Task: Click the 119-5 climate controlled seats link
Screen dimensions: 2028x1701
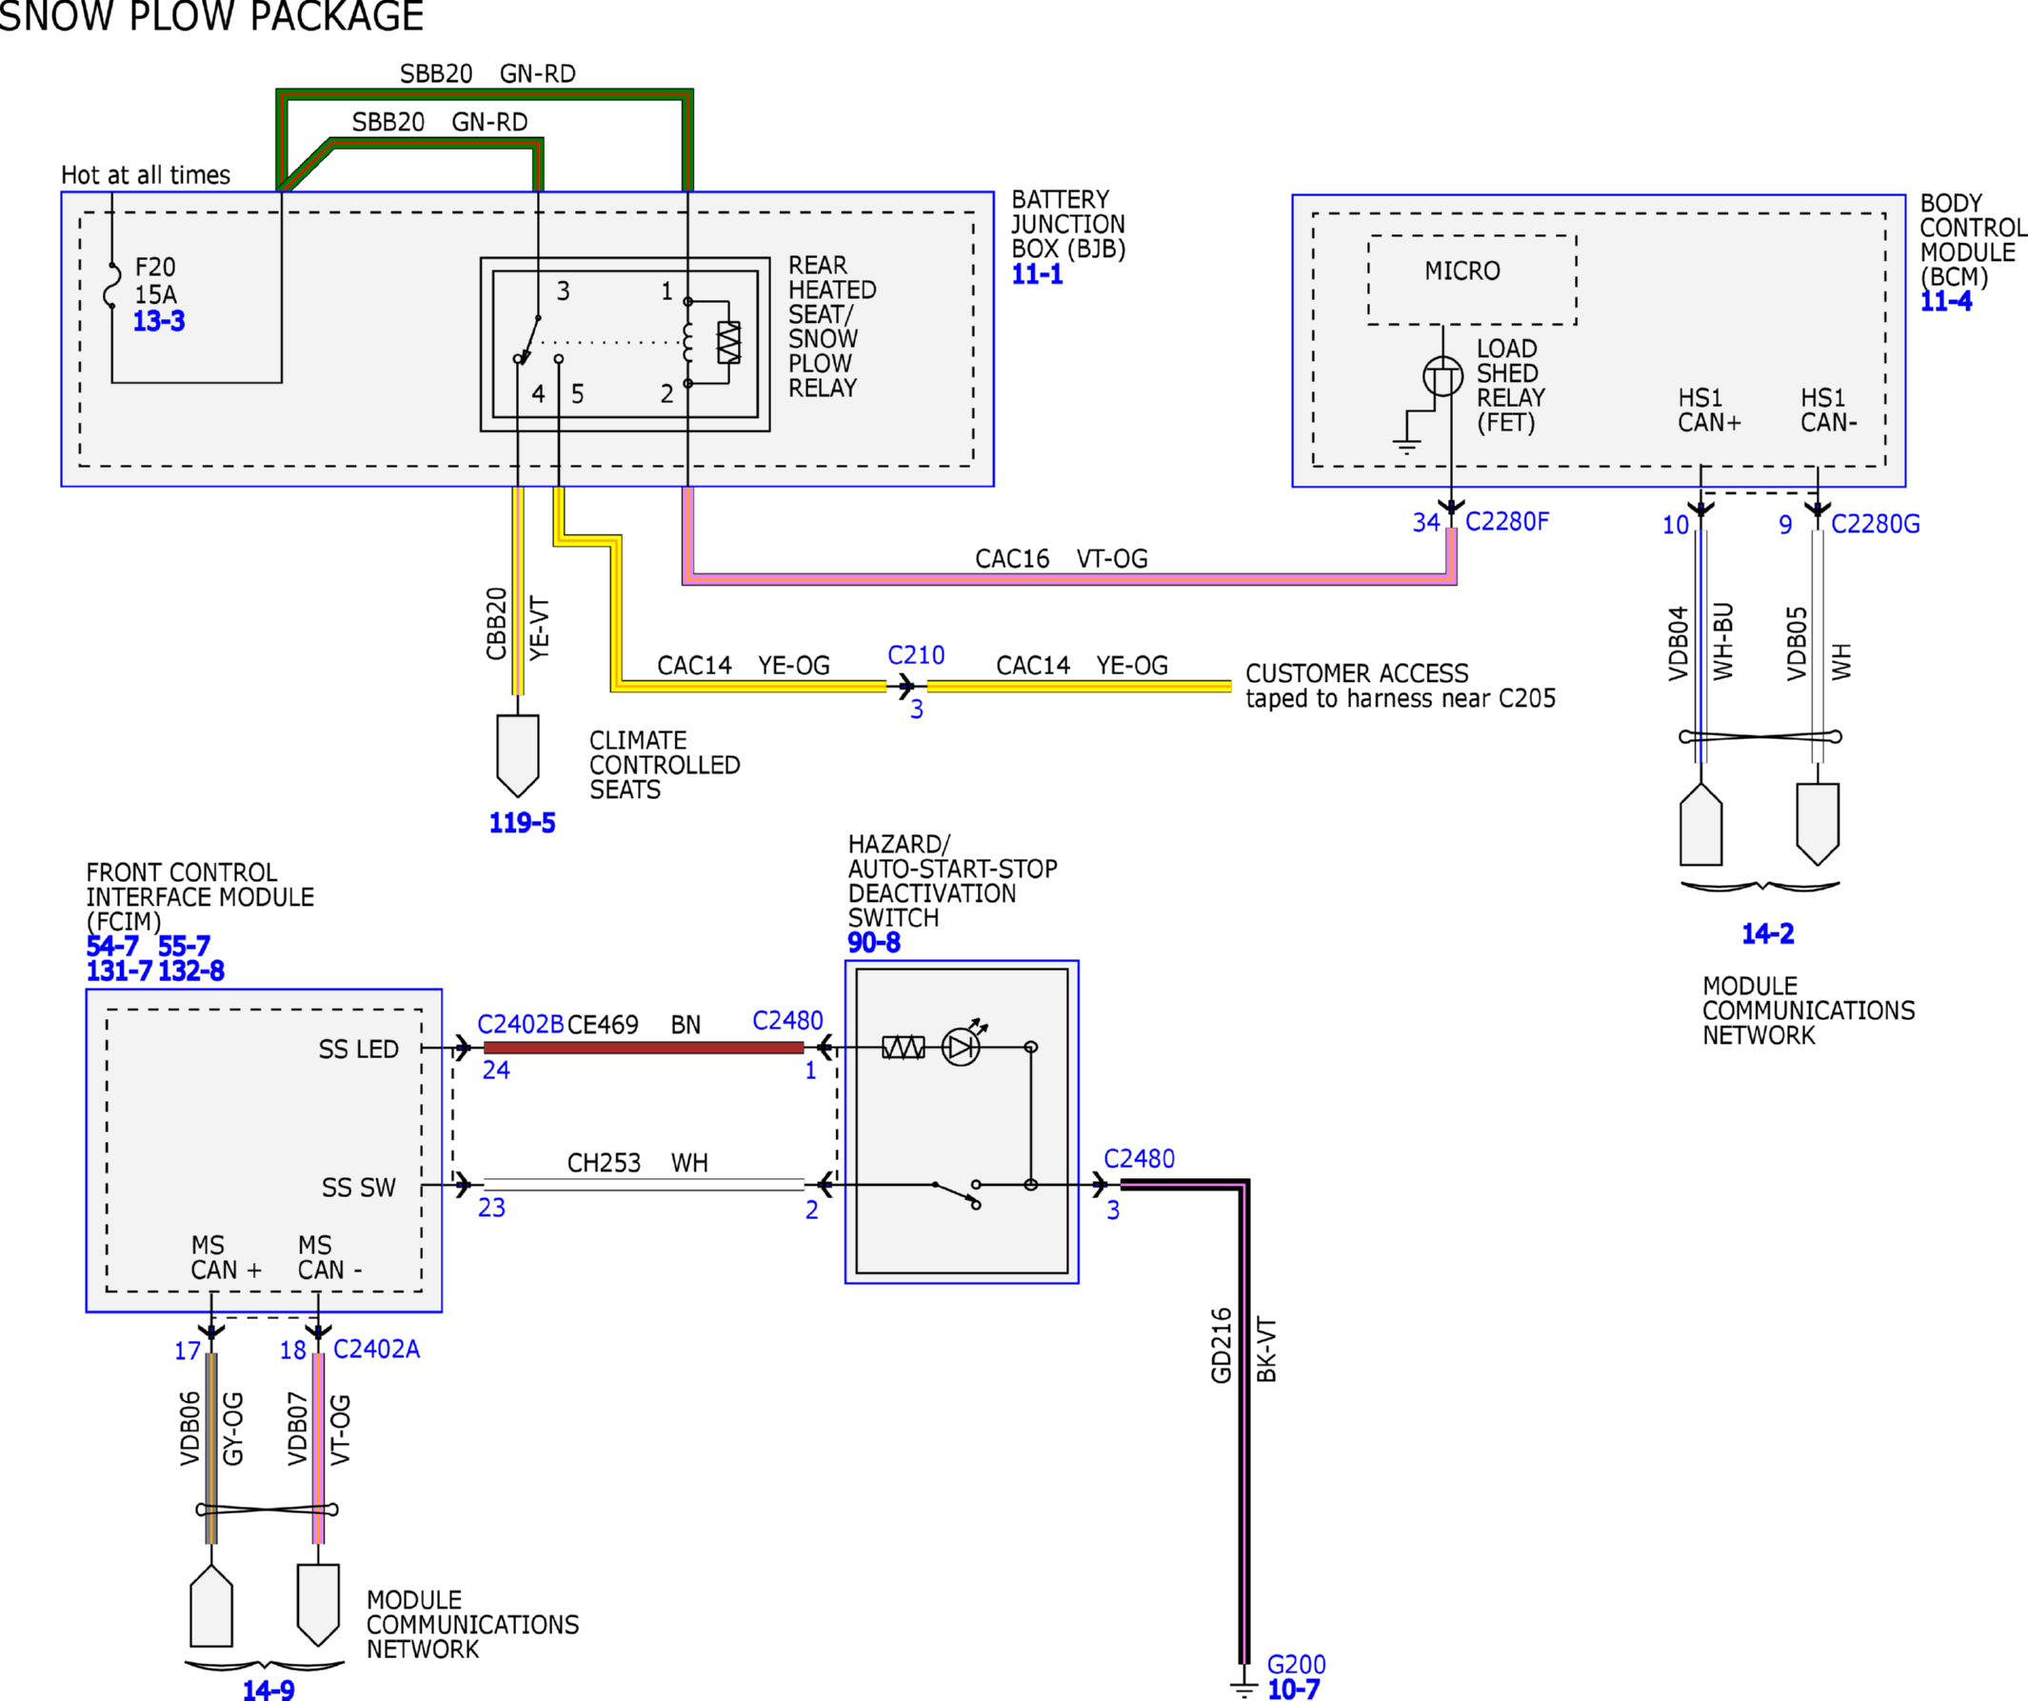Action: [523, 823]
